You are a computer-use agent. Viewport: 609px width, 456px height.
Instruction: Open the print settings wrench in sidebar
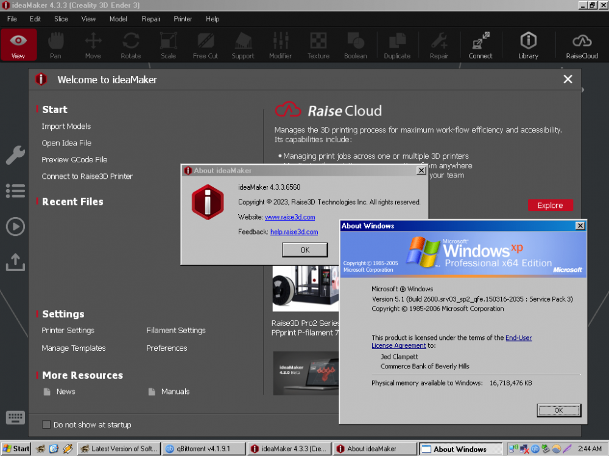point(15,155)
